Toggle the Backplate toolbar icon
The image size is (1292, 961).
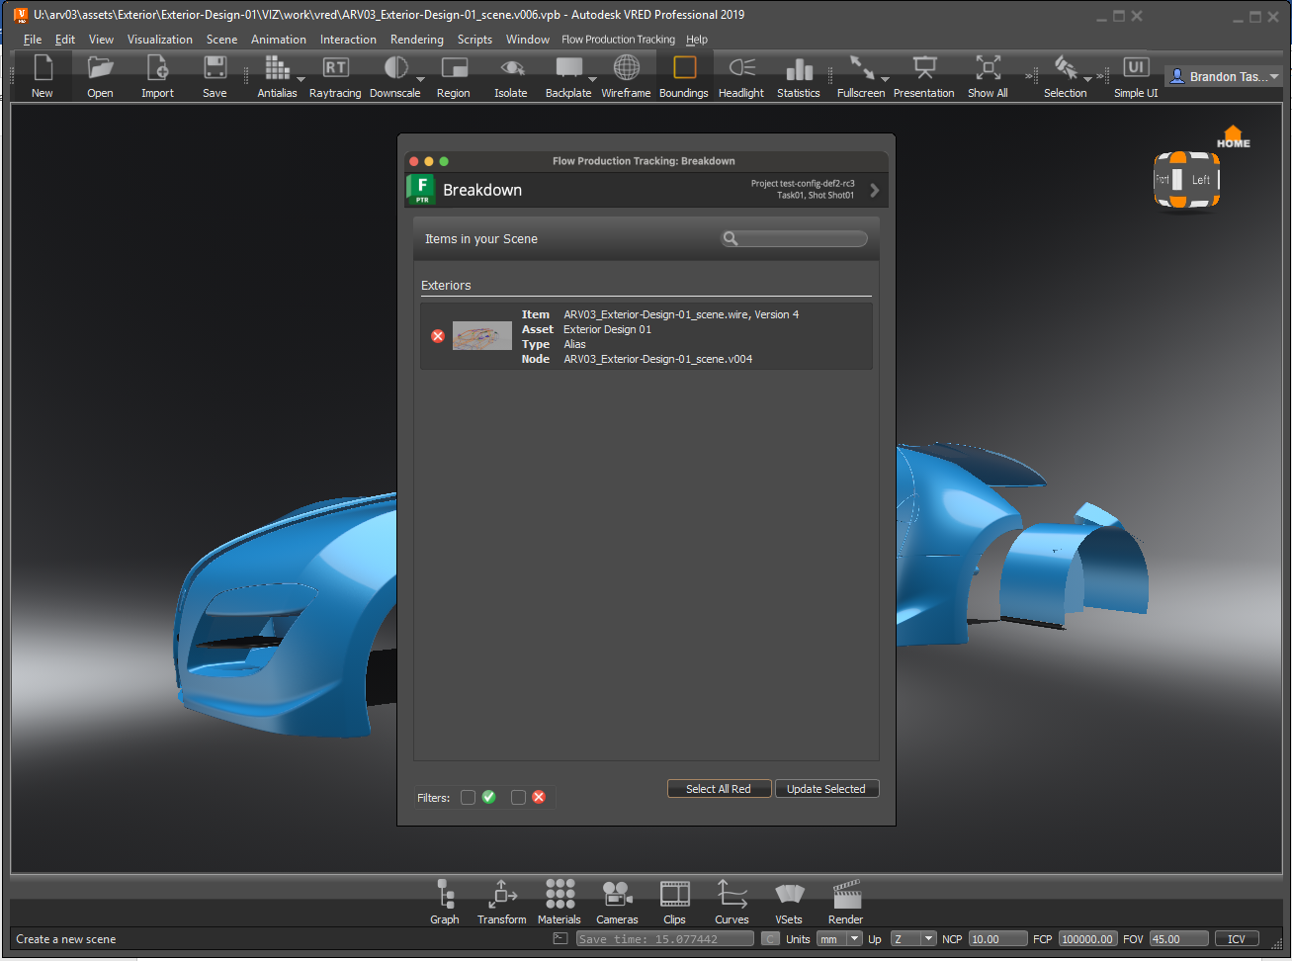click(x=568, y=68)
